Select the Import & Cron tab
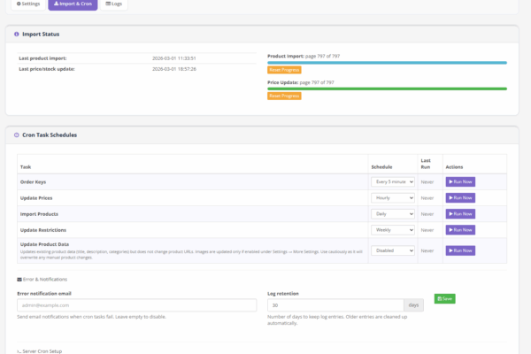 coord(73,4)
